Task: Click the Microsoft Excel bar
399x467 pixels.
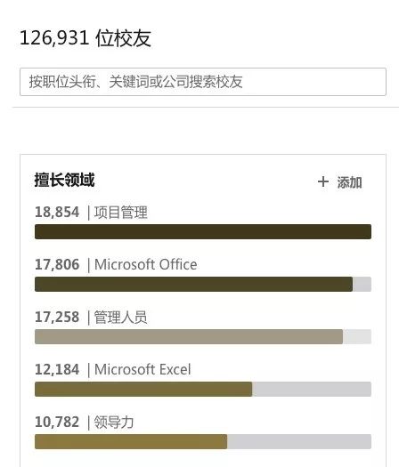Action: pos(203,389)
